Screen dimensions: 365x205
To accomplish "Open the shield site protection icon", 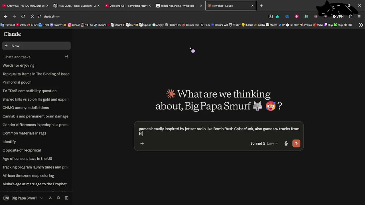I will [33, 17].
